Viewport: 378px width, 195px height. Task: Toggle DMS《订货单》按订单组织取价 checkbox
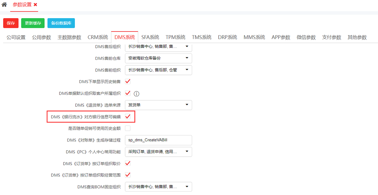pyautogui.click(x=128, y=163)
